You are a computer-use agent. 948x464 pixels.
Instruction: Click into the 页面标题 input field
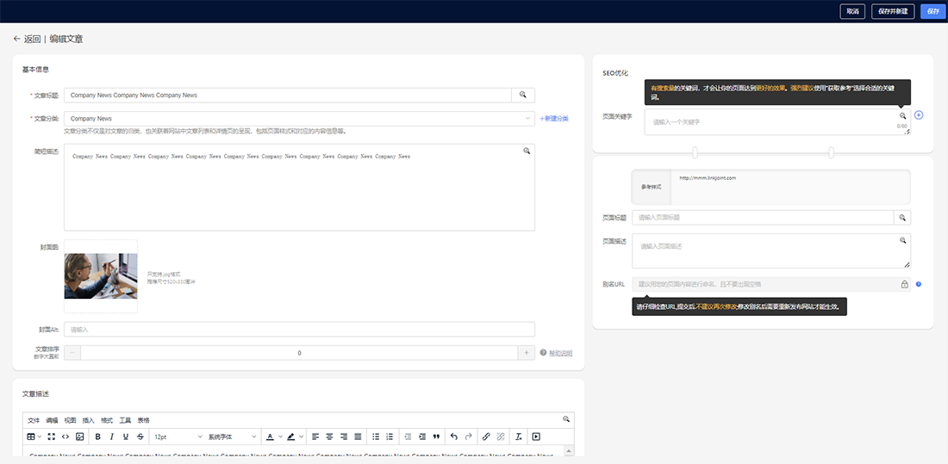tap(763, 218)
